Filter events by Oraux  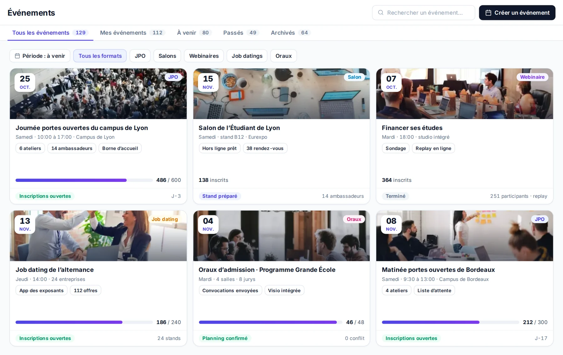click(284, 56)
